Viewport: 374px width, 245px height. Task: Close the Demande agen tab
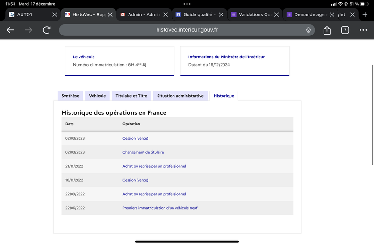[x=332, y=14]
